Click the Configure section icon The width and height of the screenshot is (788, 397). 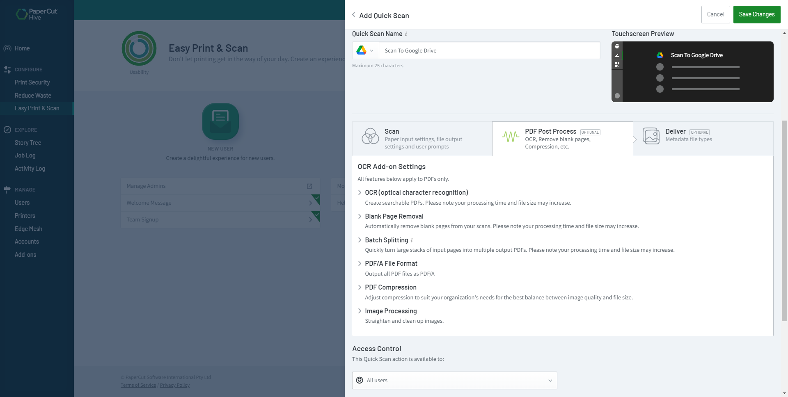tap(7, 70)
